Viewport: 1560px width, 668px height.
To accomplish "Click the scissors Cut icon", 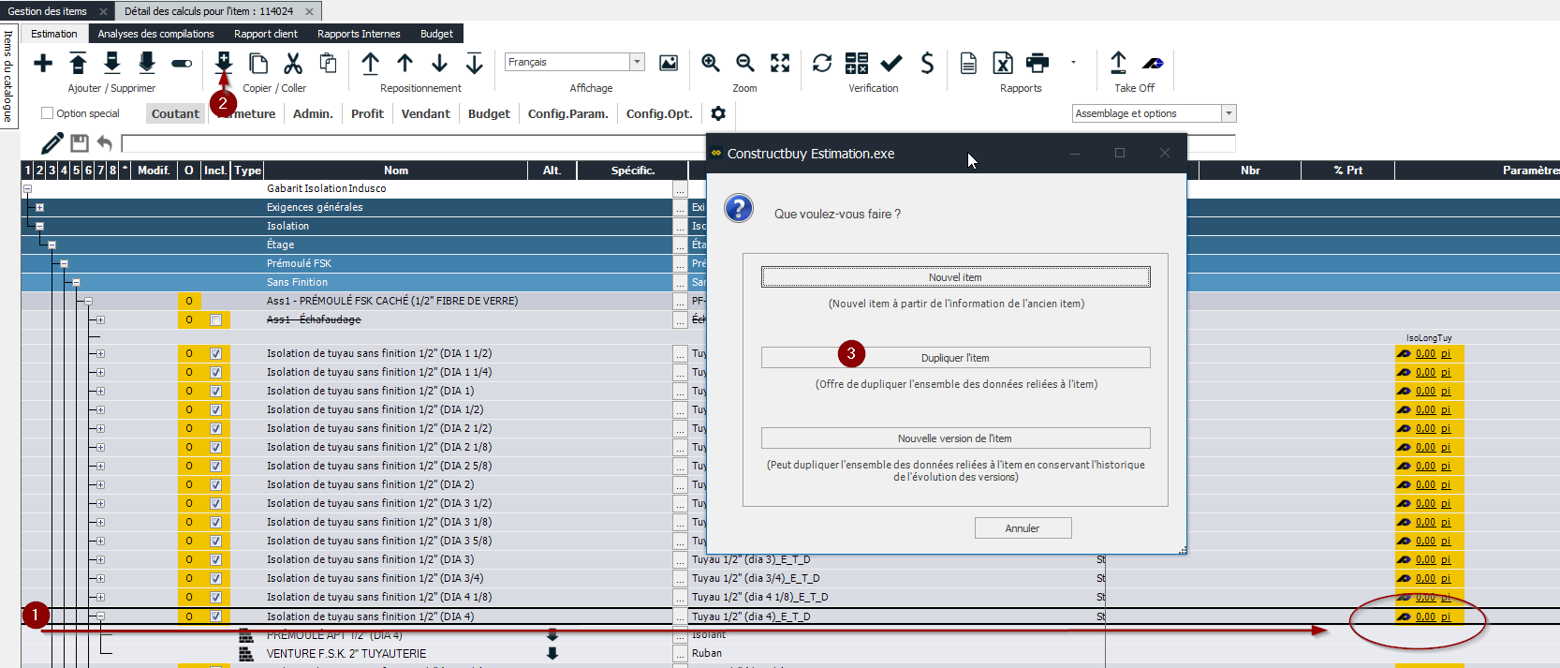I will tap(293, 63).
